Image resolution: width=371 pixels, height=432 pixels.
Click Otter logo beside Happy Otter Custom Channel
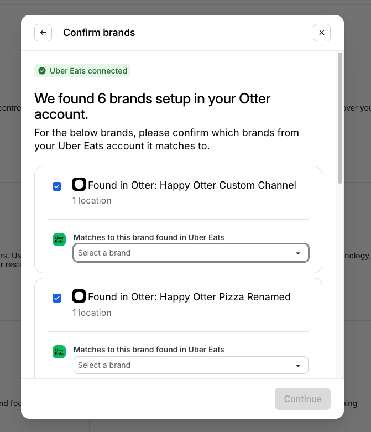click(x=79, y=185)
